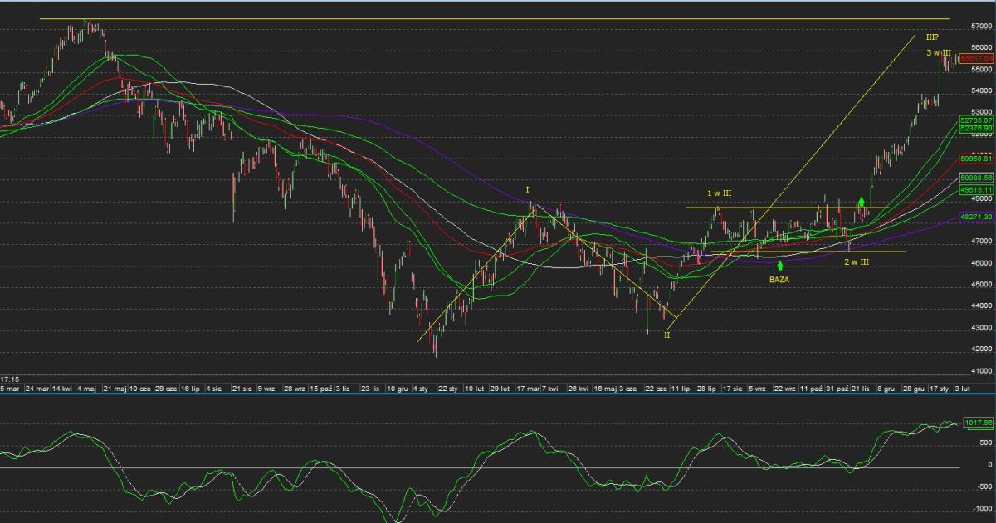Click the wave "II" label at the low

click(x=666, y=335)
